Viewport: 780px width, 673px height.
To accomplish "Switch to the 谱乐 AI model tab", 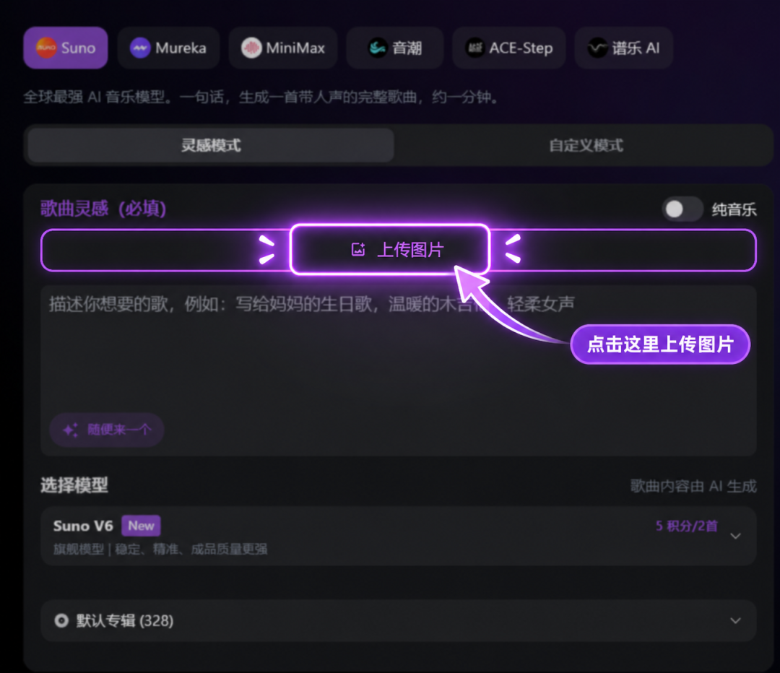I will point(624,48).
